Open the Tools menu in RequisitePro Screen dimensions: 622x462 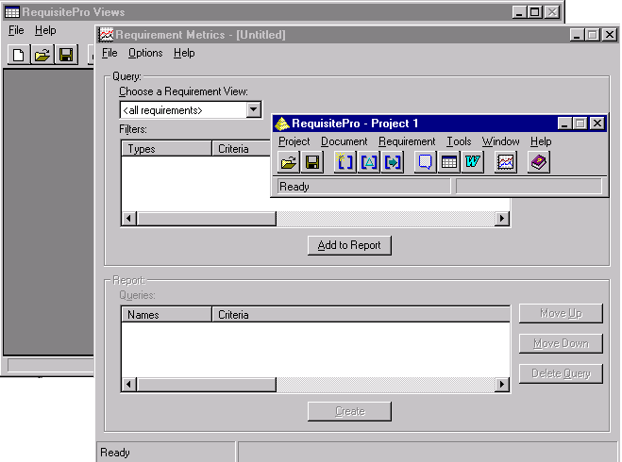pos(459,141)
